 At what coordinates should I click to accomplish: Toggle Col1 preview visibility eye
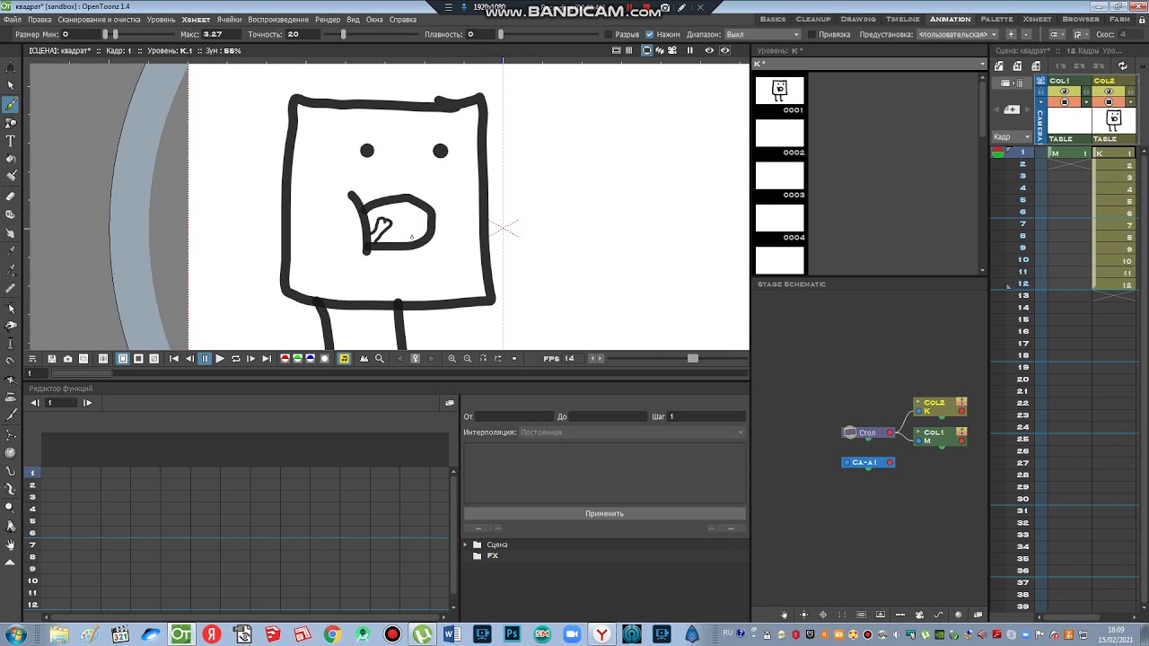[x=1065, y=92]
